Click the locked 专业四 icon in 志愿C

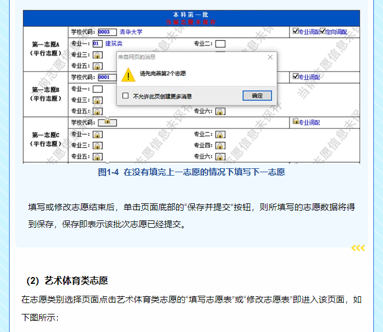tap(220, 146)
